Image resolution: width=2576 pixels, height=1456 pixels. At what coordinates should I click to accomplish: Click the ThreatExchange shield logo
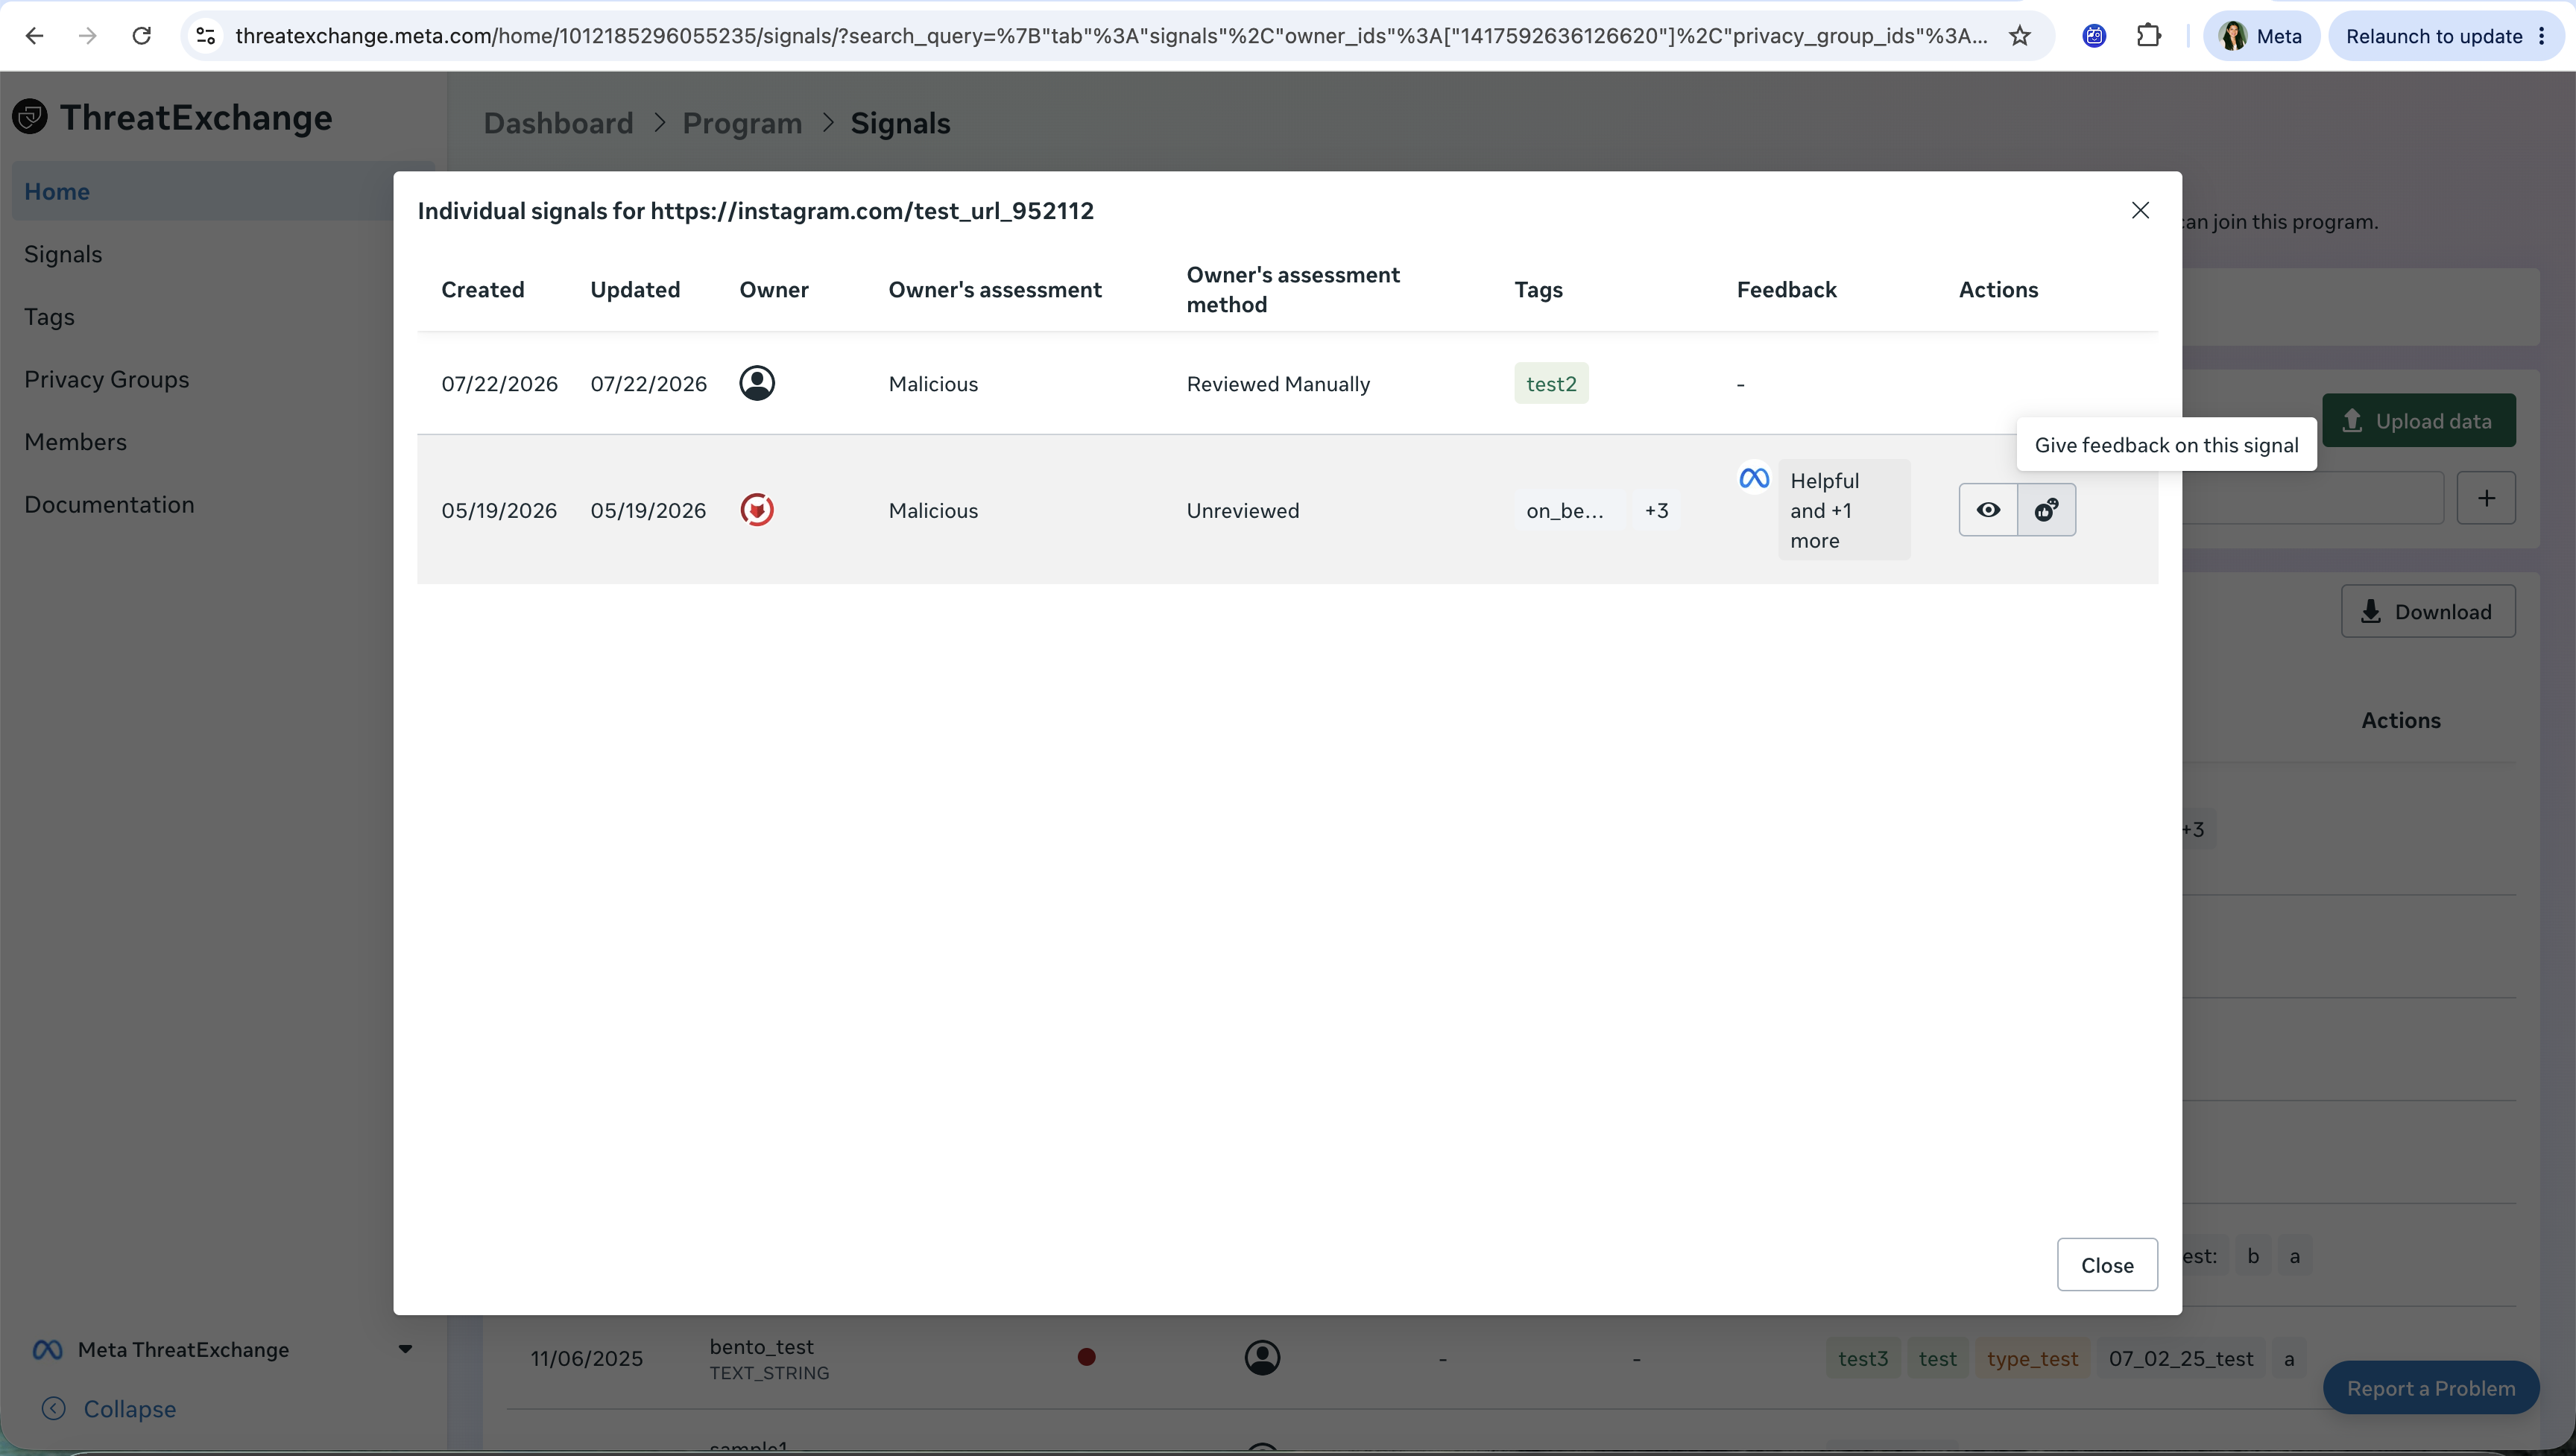(30, 117)
